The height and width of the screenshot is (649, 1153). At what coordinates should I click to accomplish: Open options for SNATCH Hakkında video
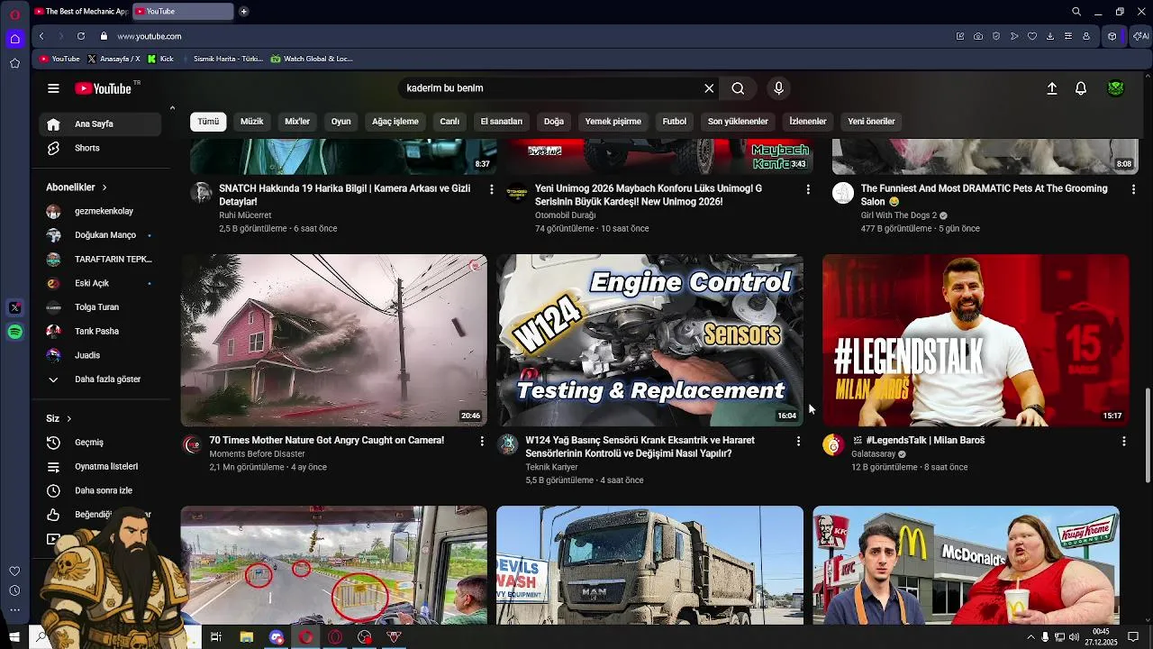[x=491, y=189]
